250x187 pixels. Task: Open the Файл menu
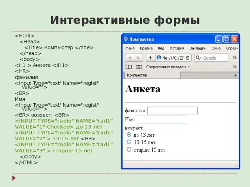click(x=130, y=48)
